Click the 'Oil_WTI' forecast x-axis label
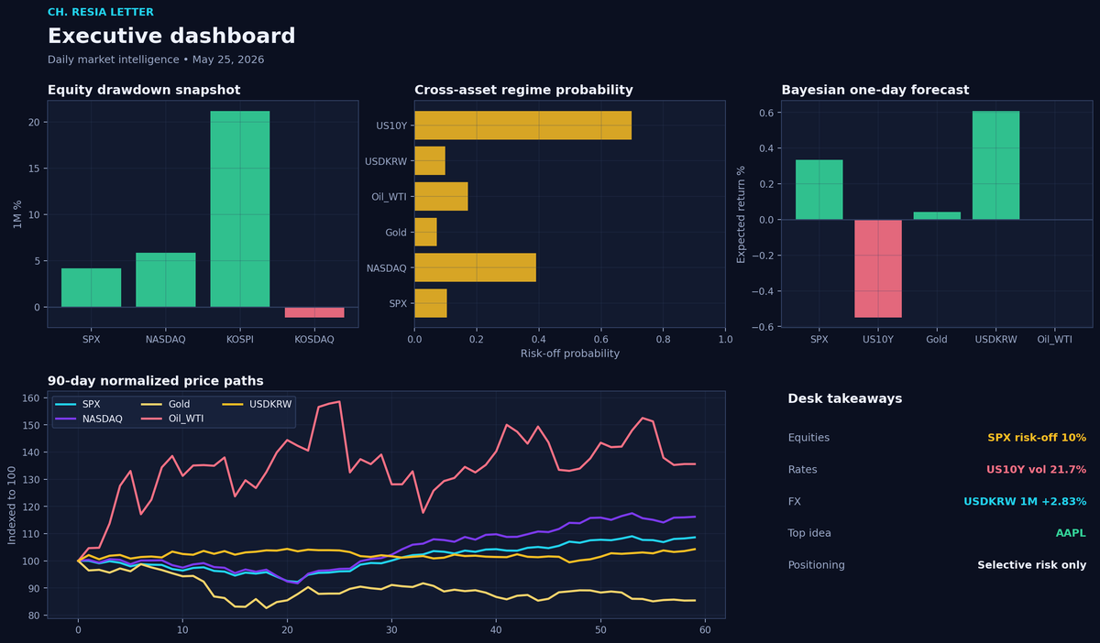This screenshot has height=643, width=1100. point(1054,339)
